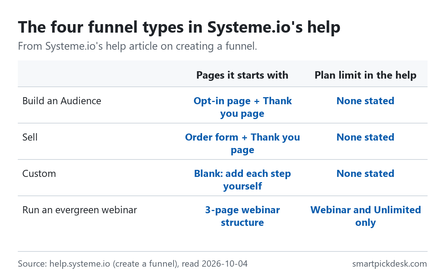This screenshot has width=445, height=280.
Task: Click the "Order form + Thank you page" cell
Action: coord(243,144)
